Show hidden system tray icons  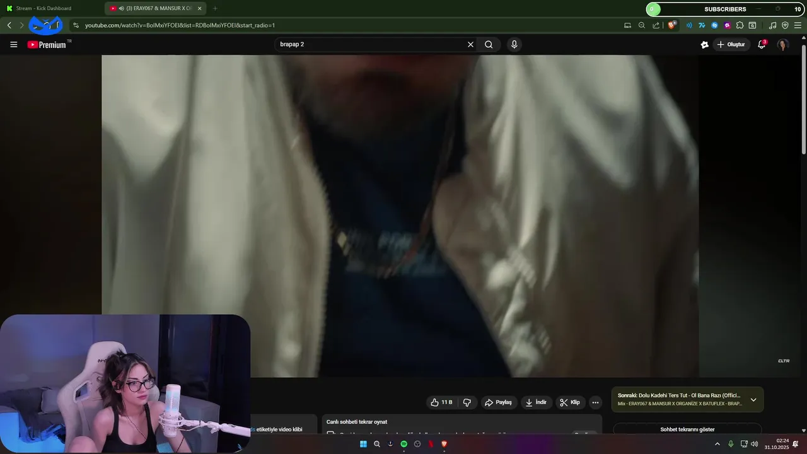(x=717, y=444)
